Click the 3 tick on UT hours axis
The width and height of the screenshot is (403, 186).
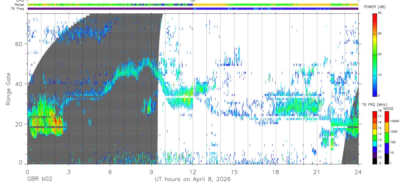[69, 172]
